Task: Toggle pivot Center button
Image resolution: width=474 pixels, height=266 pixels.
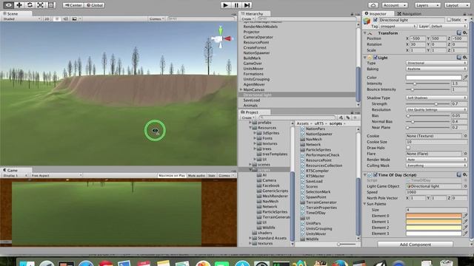Action: point(73,5)
